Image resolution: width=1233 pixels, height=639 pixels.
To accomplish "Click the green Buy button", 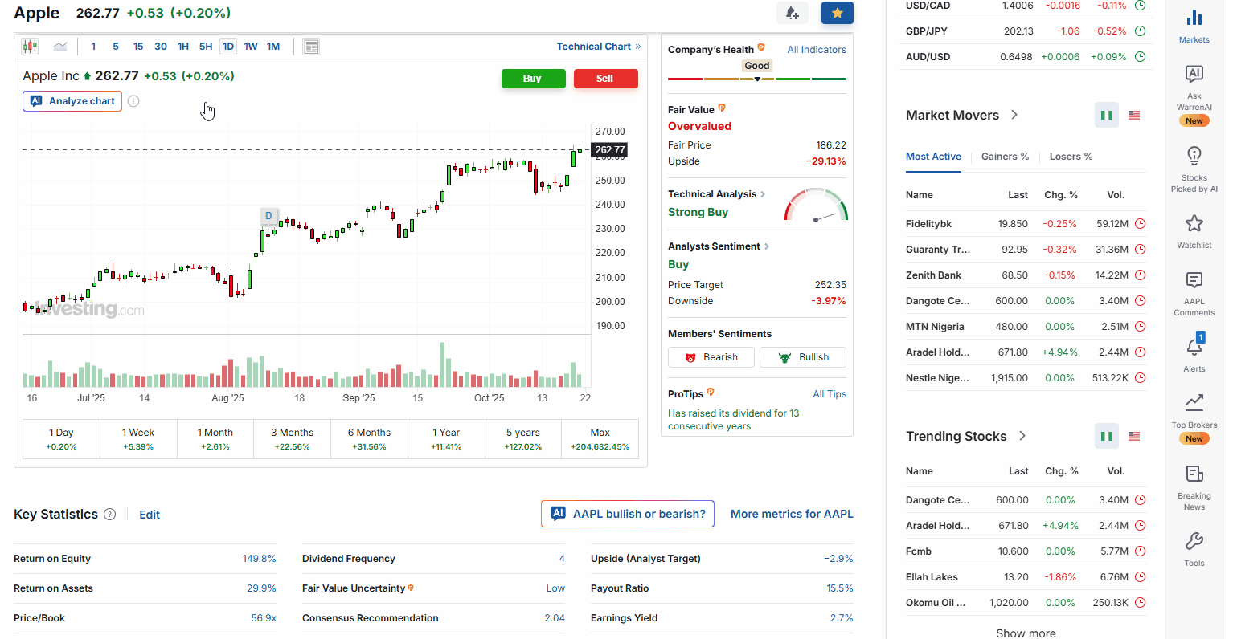I will 533,79.
